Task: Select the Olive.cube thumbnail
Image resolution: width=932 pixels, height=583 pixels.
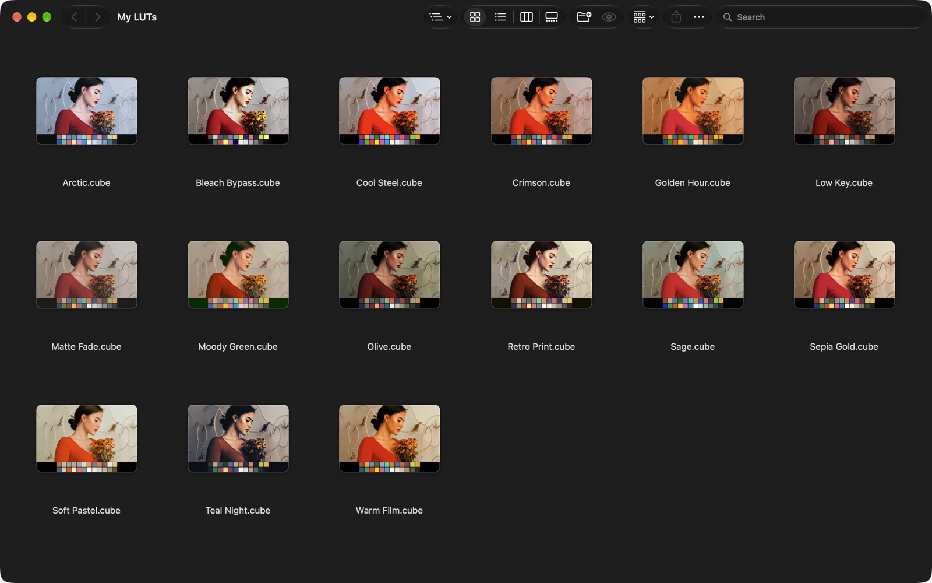Action: [390, 275]
